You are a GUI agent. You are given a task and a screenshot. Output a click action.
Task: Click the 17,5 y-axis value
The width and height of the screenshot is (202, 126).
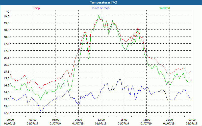pyautogui.click(x=7, y=44)
